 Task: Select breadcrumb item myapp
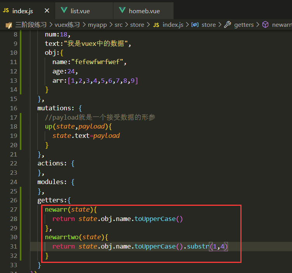(x=97, y=25)
